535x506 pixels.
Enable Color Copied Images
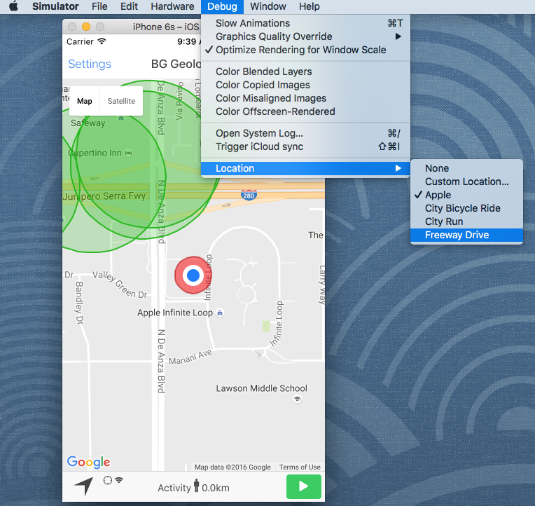305,85
